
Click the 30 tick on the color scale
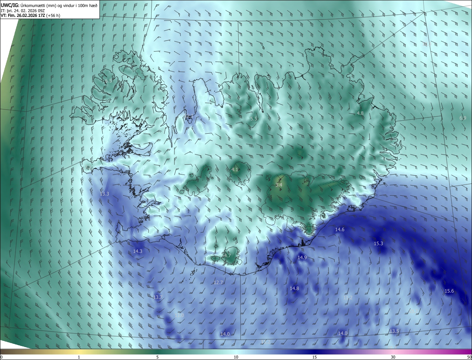(x=393, y=357)
